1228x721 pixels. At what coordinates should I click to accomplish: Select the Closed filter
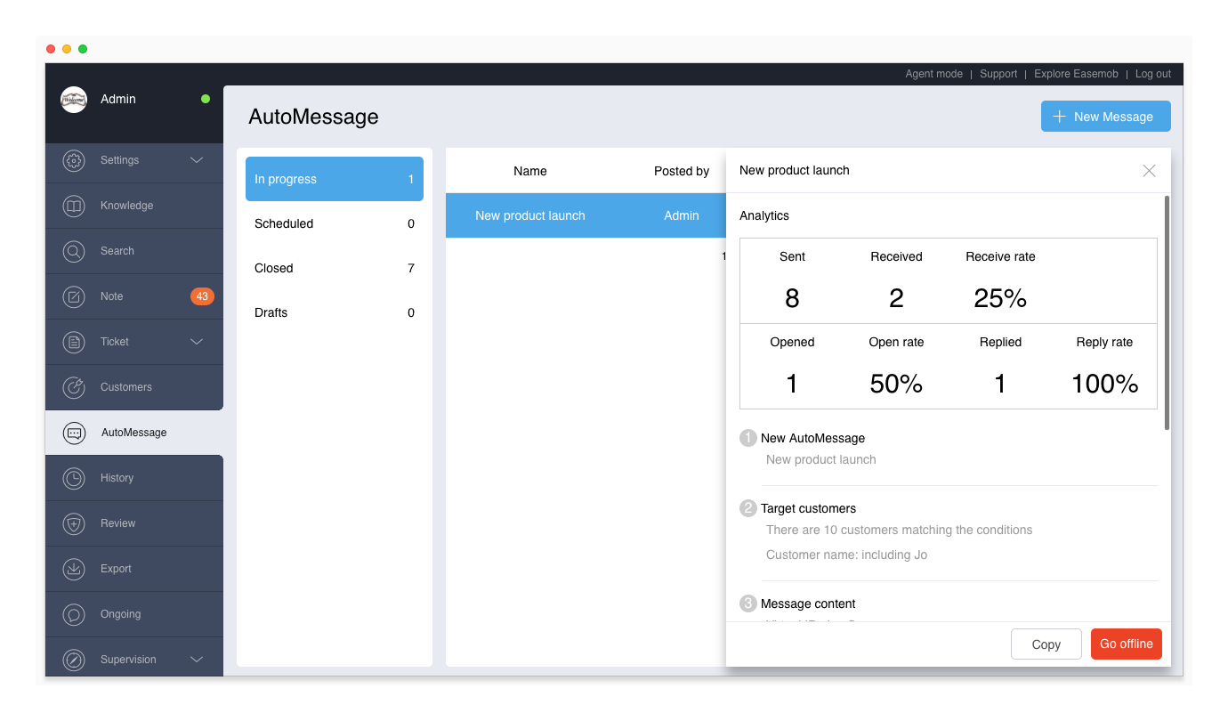(x=335, y=268)
